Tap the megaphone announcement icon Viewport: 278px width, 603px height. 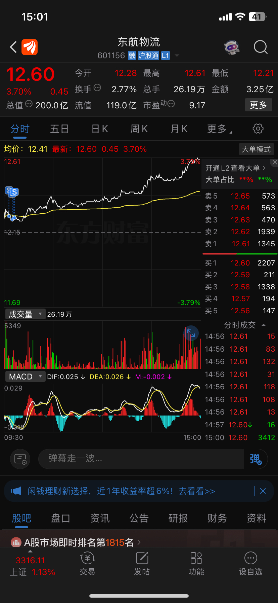[x=16, y=491]
